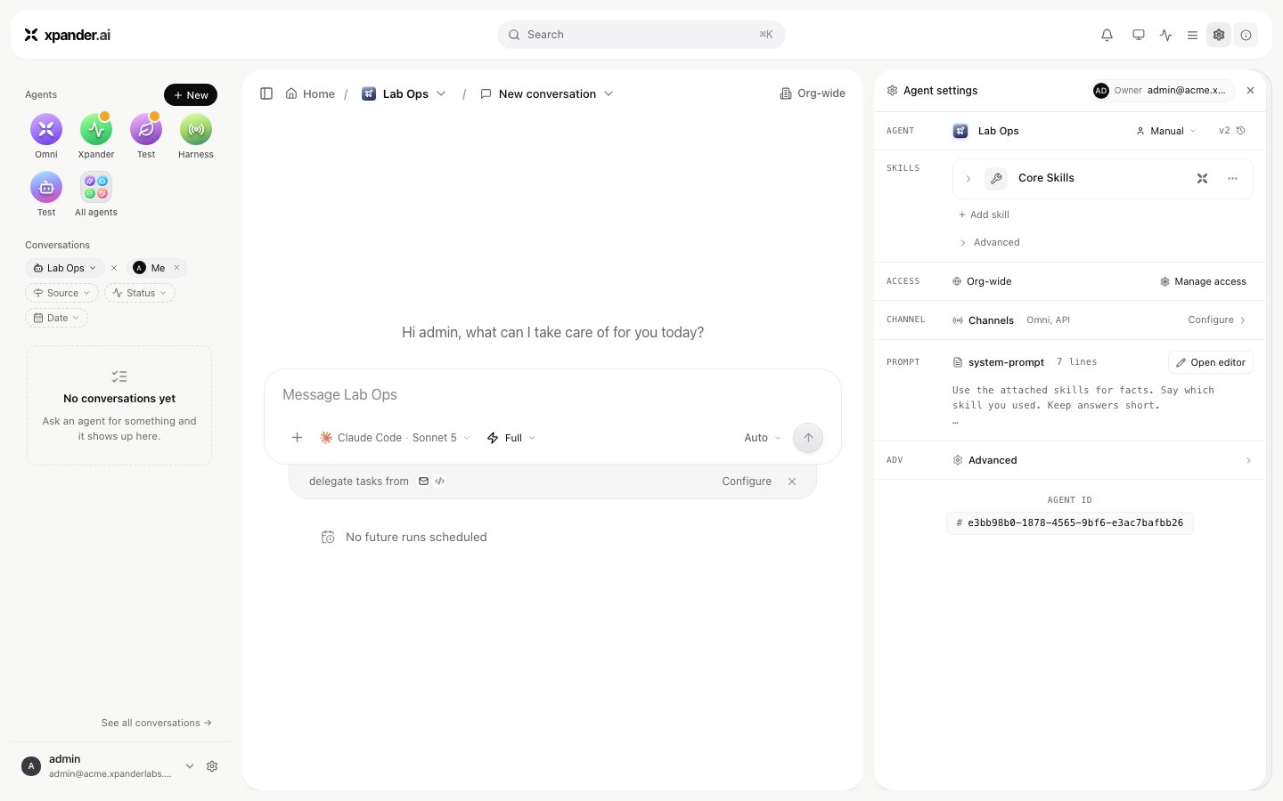Open the system prompt editor
The height and width of the screenshot is (801, 1283).
[1211, 362]
